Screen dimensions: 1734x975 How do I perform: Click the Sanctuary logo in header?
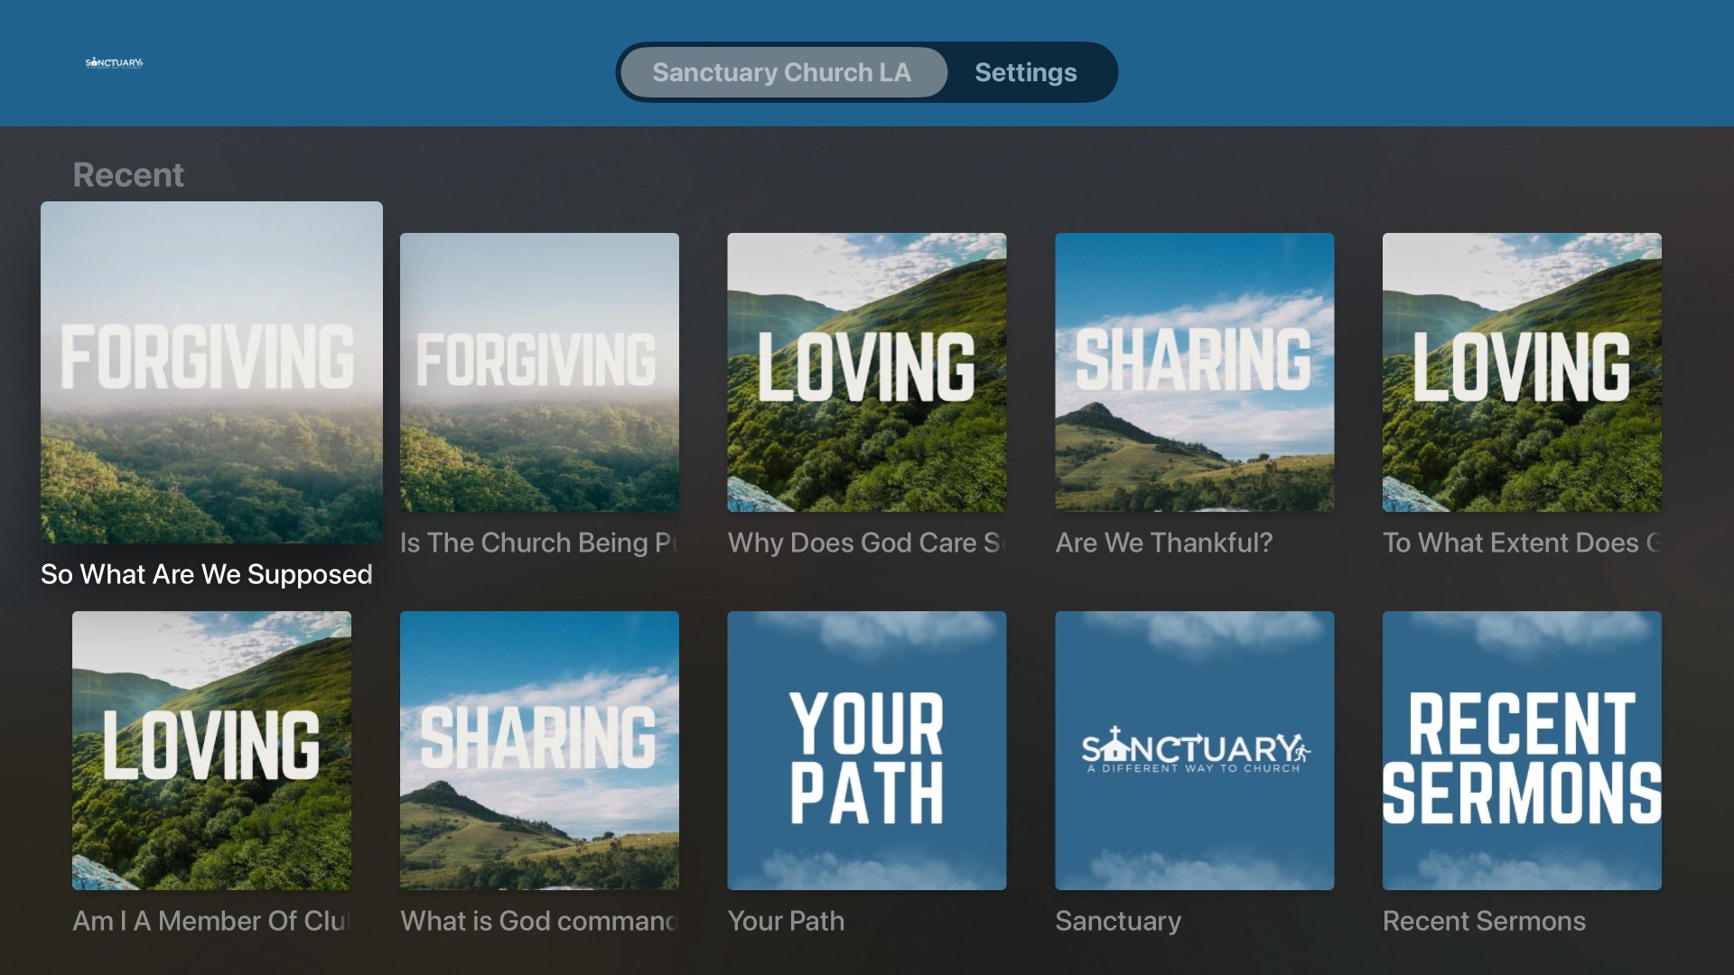(114, 63)
